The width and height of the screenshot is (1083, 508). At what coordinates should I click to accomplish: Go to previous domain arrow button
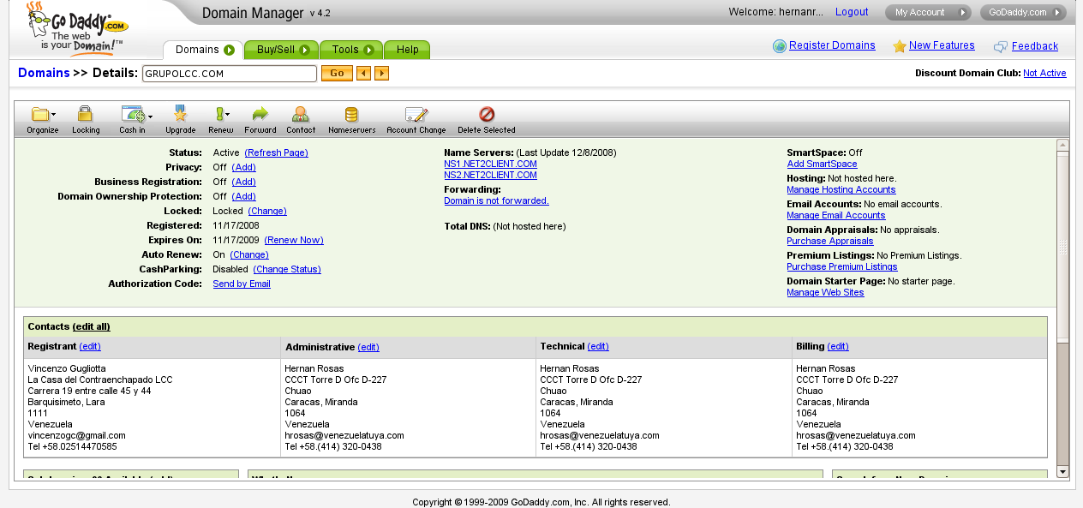click(x=363, y=74)
